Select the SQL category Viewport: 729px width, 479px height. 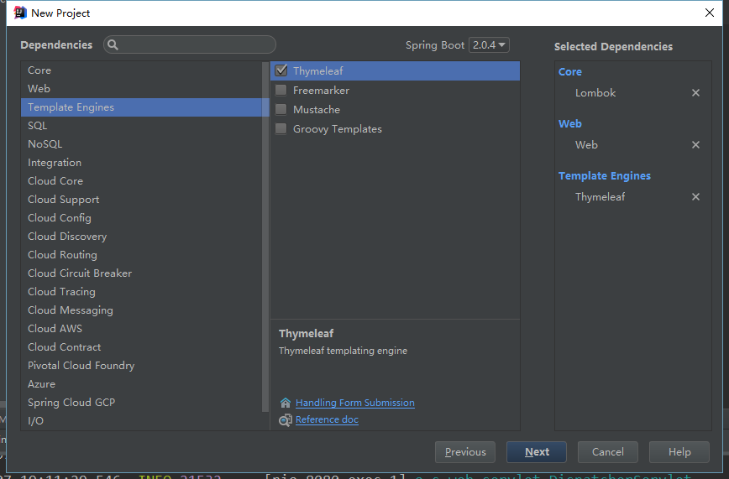click(141, 126)
